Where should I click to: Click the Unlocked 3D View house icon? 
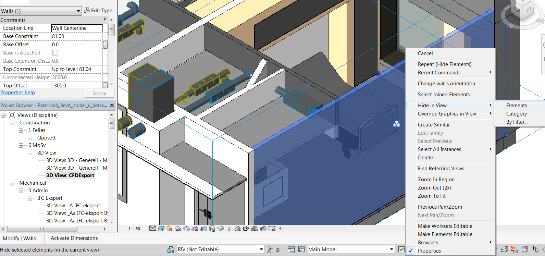click(x=212, y=229)
